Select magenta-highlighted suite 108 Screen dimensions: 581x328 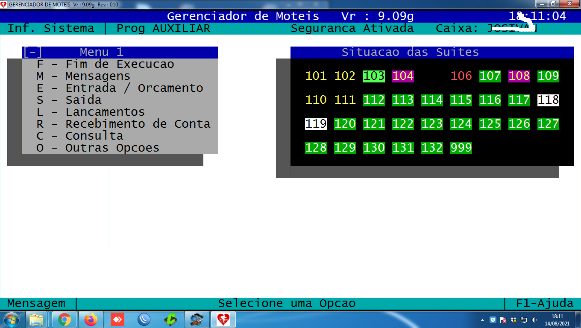pos(519,76)
